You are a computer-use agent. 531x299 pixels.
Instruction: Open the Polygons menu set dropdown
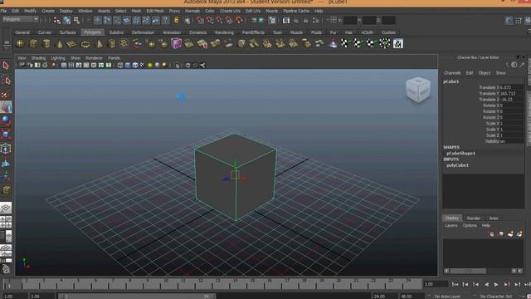[x=20, y=20]
